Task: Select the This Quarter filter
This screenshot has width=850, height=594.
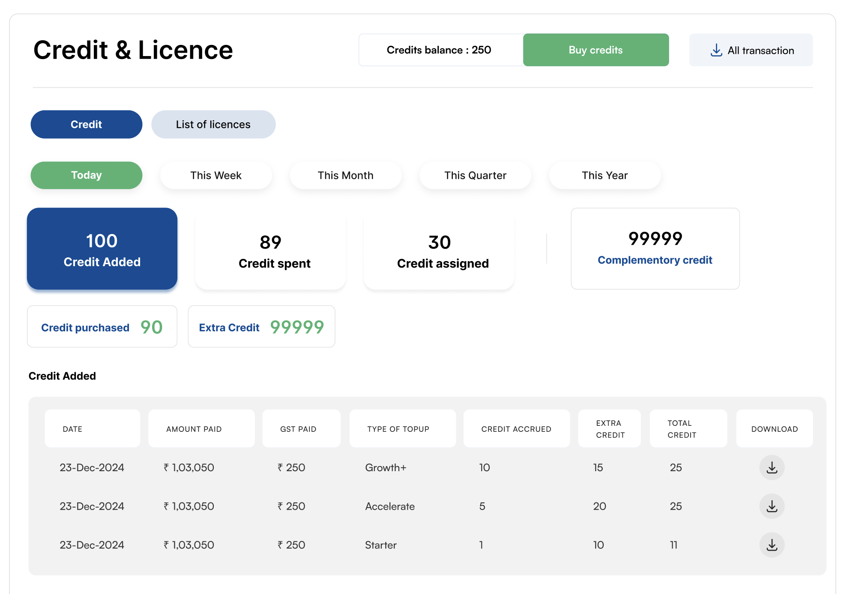Action: coord(475,175)
